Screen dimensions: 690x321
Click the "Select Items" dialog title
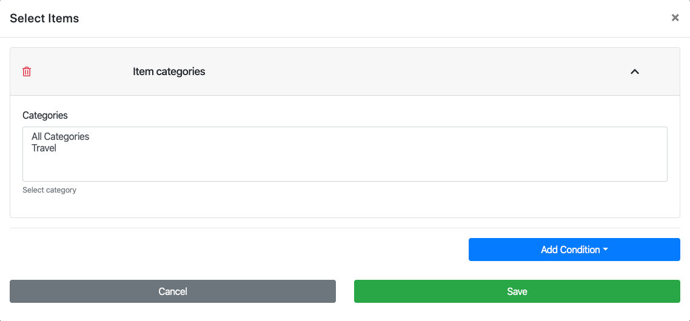click(x=44, y=18)
